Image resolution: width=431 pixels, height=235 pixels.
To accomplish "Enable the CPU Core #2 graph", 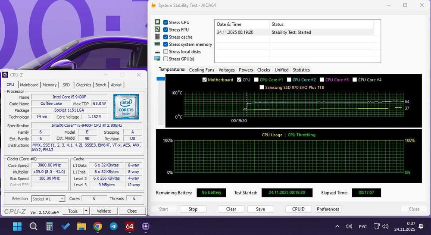I will point(289,80).
